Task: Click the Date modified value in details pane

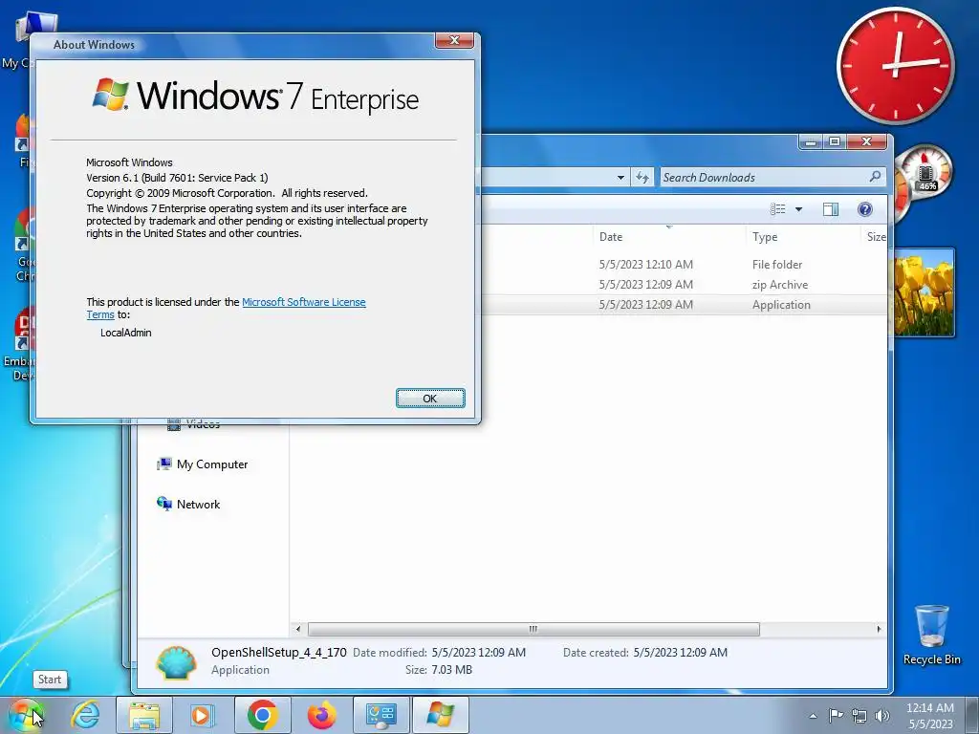Action: (x=478, y=652)
